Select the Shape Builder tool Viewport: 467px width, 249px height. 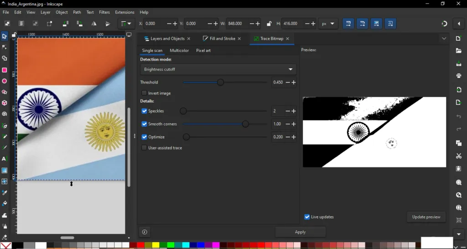tap(4, 58)
